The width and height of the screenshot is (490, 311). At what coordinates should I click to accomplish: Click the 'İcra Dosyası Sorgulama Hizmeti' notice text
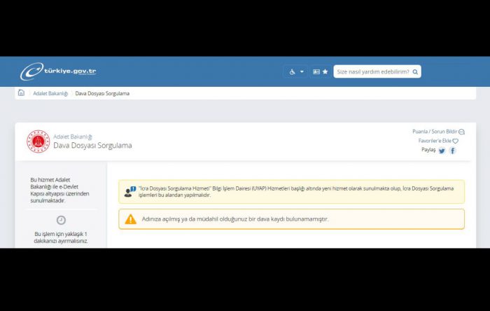tap(296, 192)
